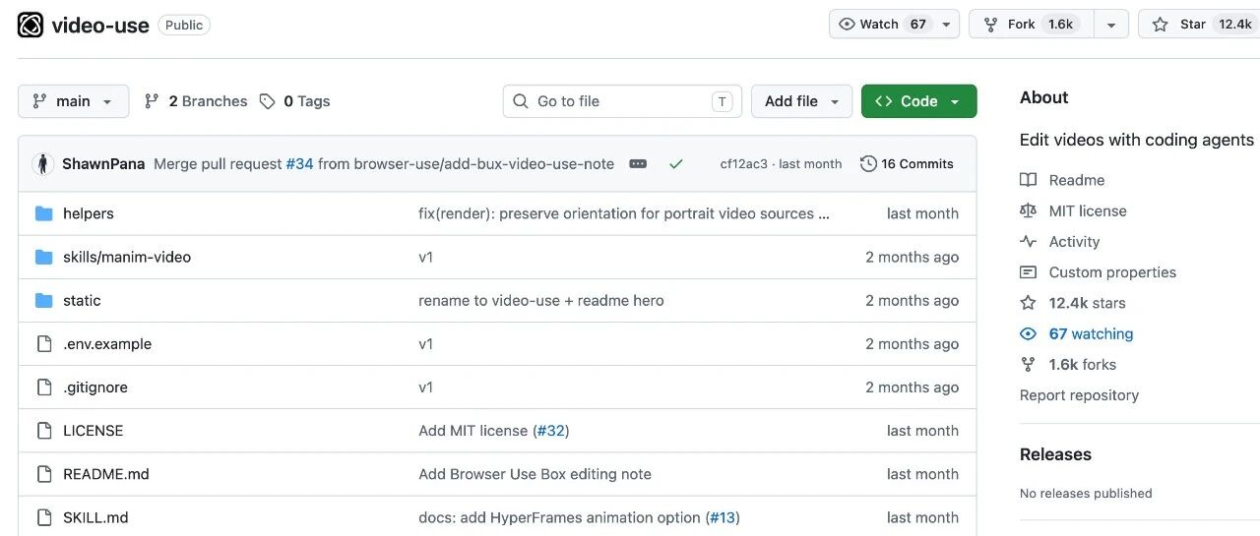Click 'docs: add HyperFrames animation option' commit

tap(560, 517)
